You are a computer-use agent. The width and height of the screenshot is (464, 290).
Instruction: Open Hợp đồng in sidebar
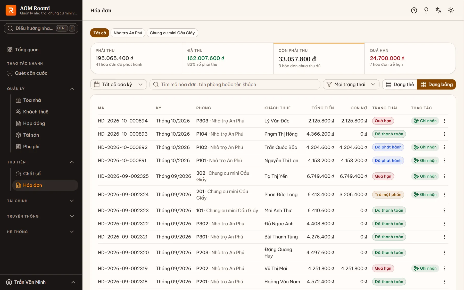point(45,123)
